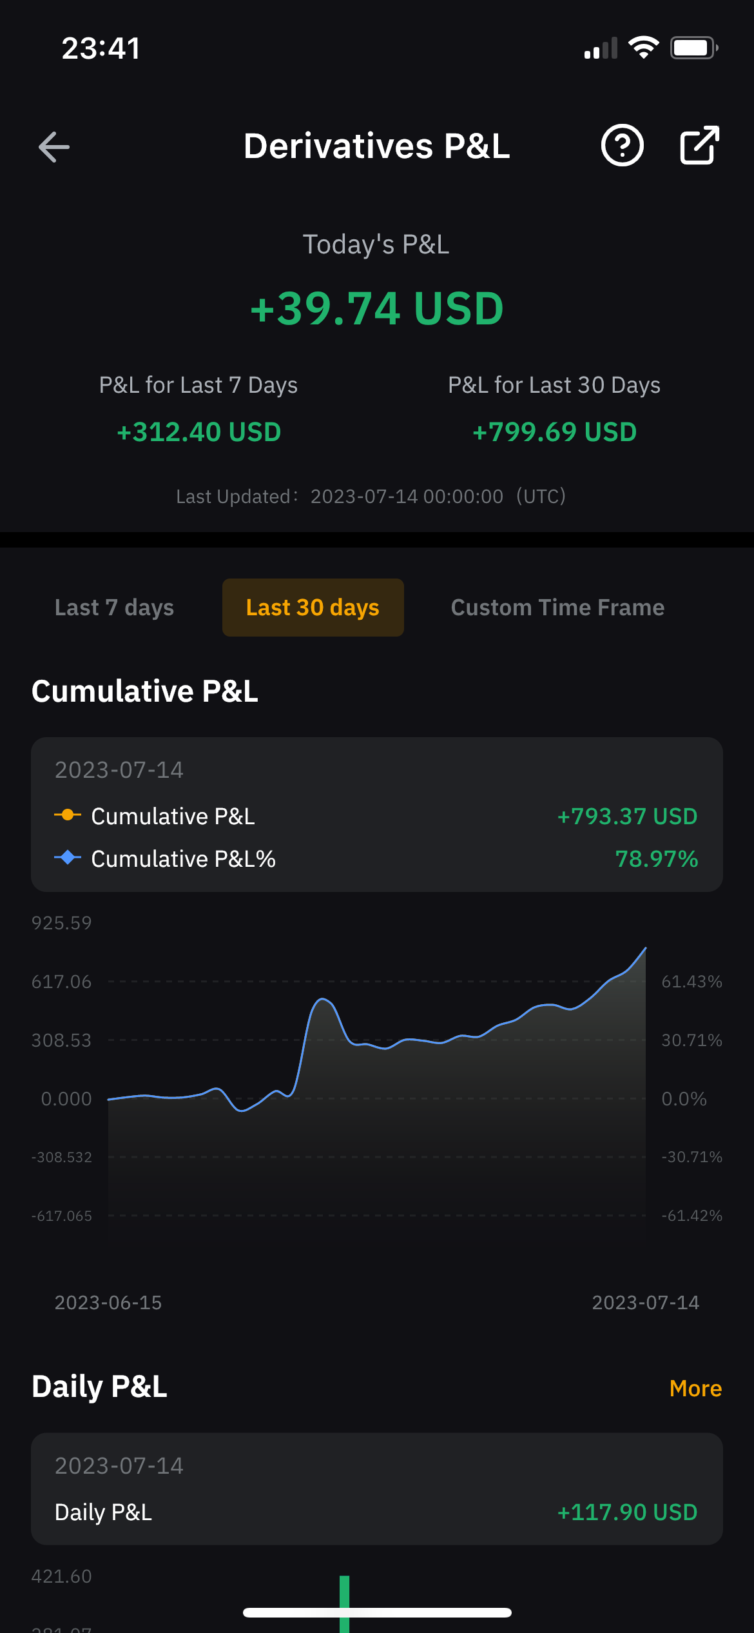Tap the Cumulative P&L +793.37 USD figure
This screenshot has width=754, height=1633.
[627, 816]
